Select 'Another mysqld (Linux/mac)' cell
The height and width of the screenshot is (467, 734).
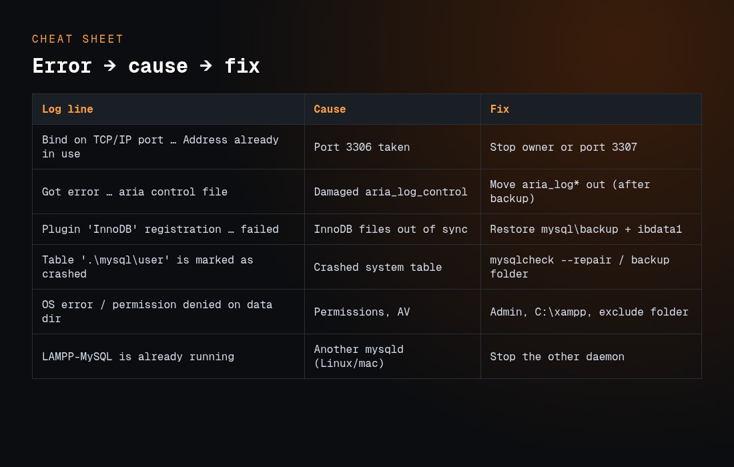point(392,356)
